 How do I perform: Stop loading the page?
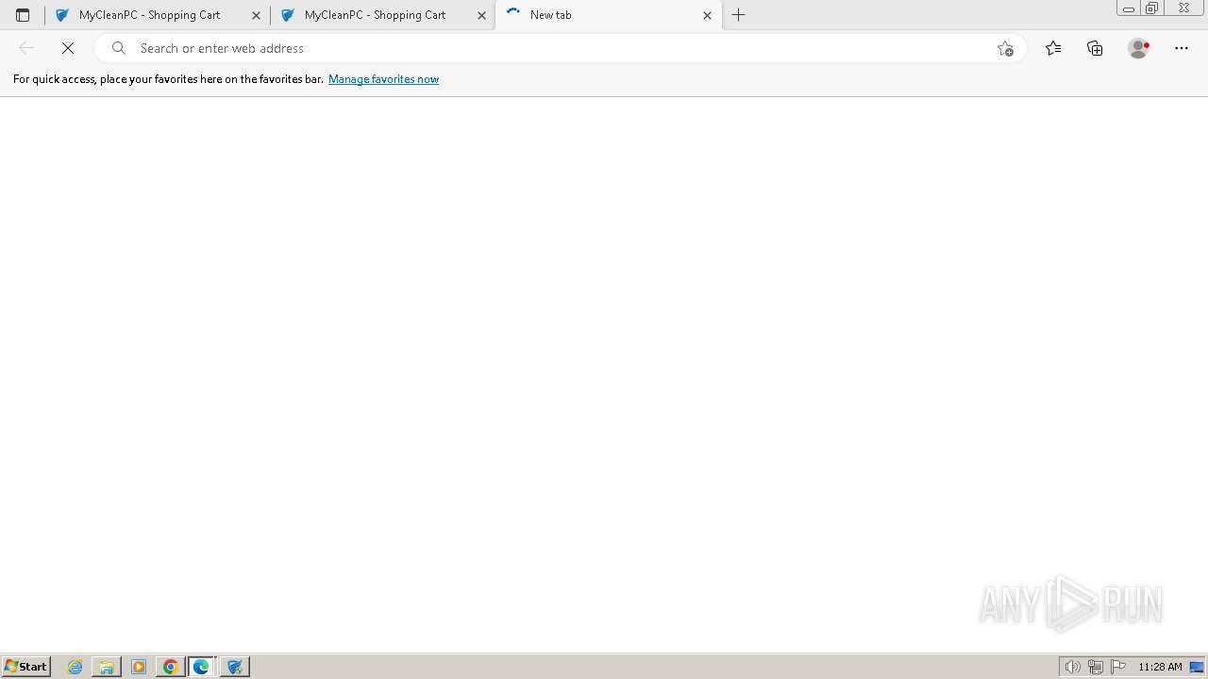[x=68, y=48]
